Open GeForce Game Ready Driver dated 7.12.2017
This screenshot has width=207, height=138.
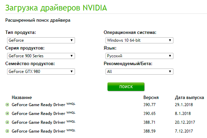(x=43, y=131)
